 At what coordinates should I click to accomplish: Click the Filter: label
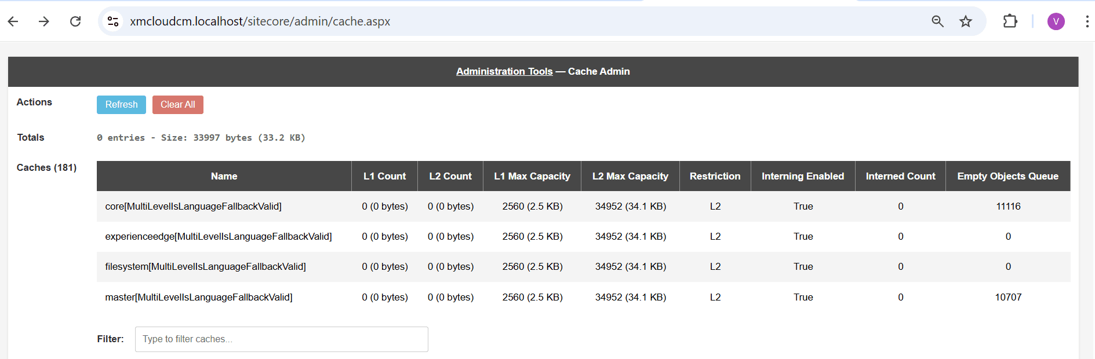pyautogui.click(x=110, y=339)
